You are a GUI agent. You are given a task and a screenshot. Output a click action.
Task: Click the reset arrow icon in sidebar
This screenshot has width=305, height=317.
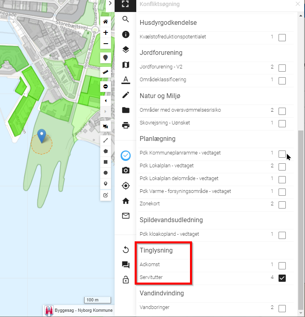tap(125, 250)
